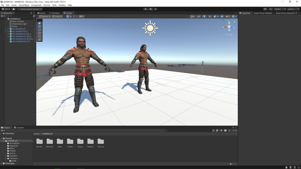This screenshot has height=169, width=301.
Task: Toggle 2D view mode in Scene
Action: 198,17
